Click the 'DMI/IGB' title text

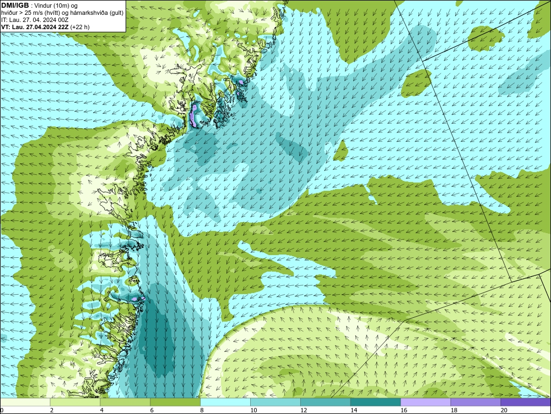pos(15,5)
